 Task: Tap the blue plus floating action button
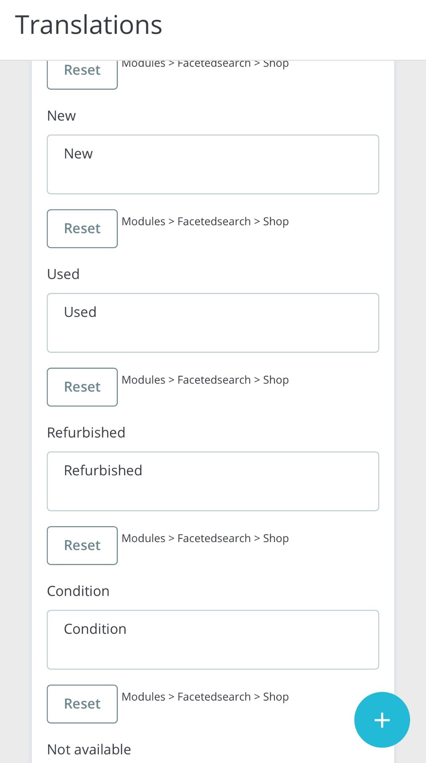[x=382, y=720]
